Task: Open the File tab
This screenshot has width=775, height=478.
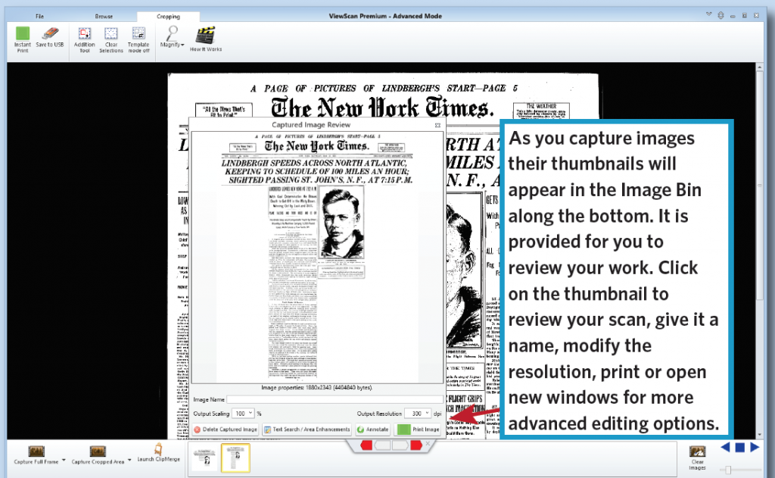Action: [39, 17]
